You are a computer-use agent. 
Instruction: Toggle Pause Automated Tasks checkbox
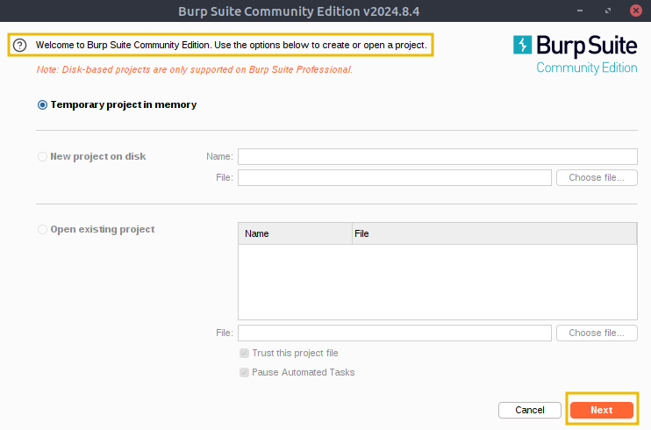click(244, 372)
